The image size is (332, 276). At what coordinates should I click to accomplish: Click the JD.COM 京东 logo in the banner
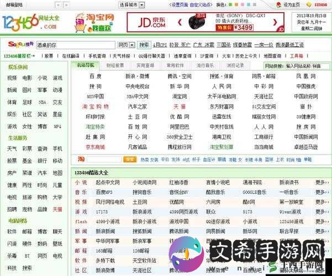[151, 23]
